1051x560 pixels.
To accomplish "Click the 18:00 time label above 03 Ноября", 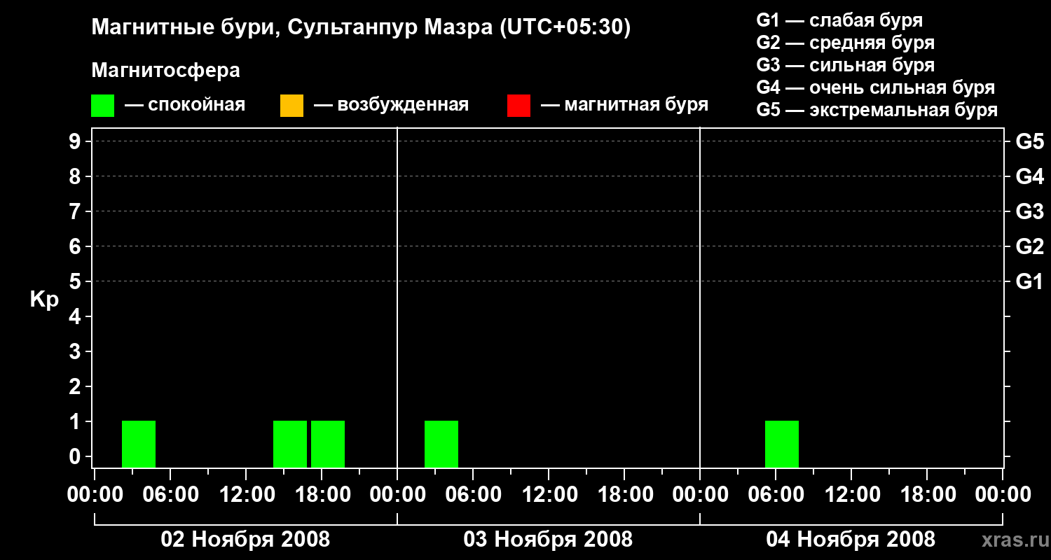I will click(624, 494).
